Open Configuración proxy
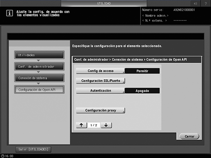211x158 pixels. pyautogui.click(x=100, y=110)
